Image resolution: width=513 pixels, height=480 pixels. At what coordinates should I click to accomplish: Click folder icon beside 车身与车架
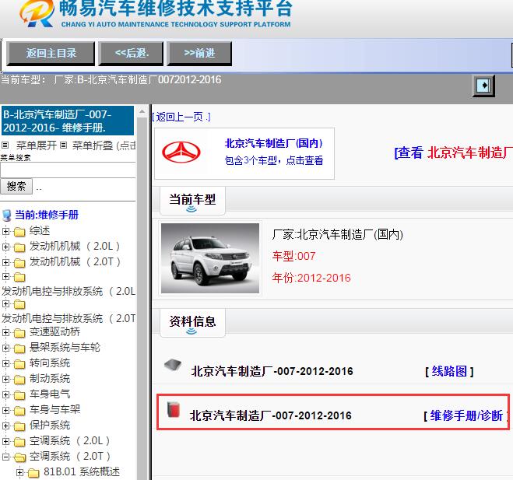(19, 411)
